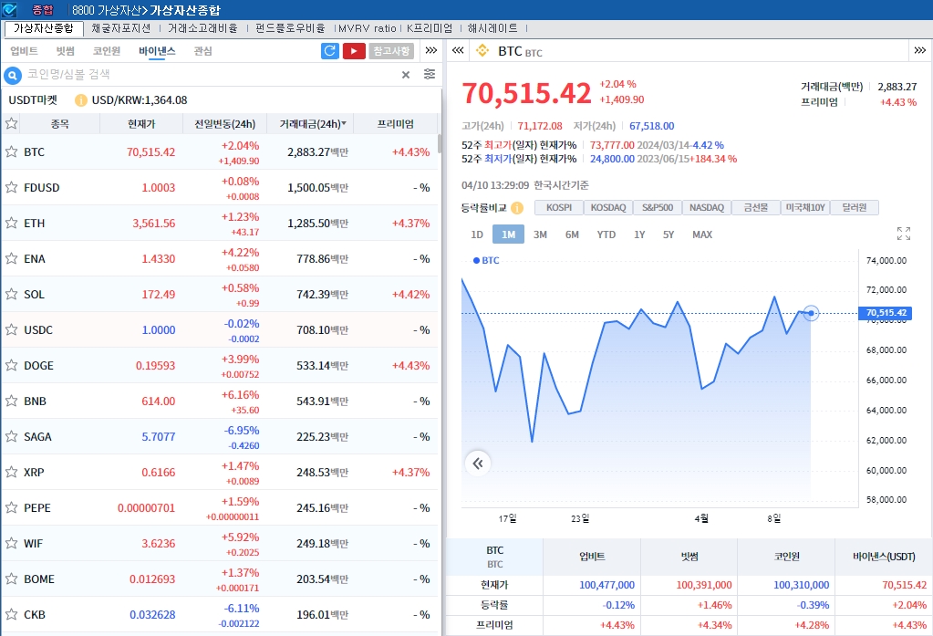Screen dimensions: 933x636
Task: Select the 바이낸스 exchange tab
Action: (157, 51)
